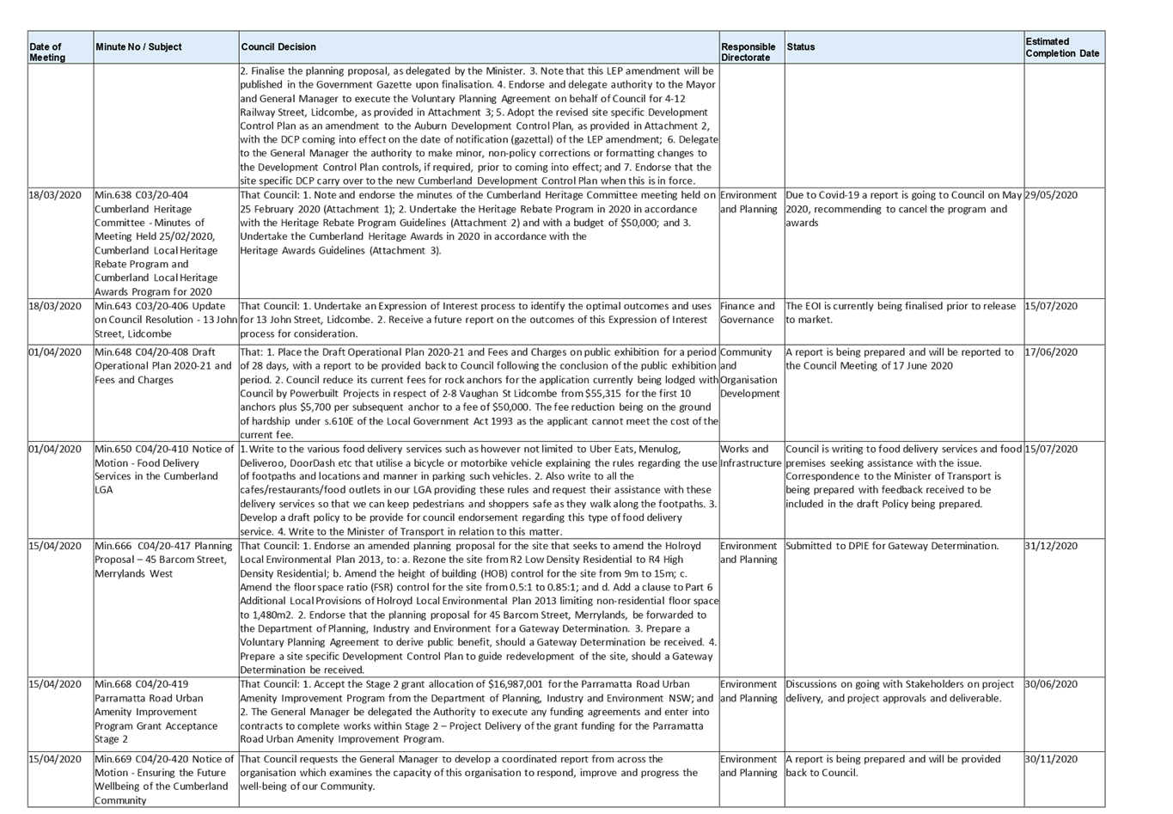Screen dimensions: 1173x814
Task: Click subject 'Min.666 C04/20-417 Planning Proposal'
Action: (163, 560)
